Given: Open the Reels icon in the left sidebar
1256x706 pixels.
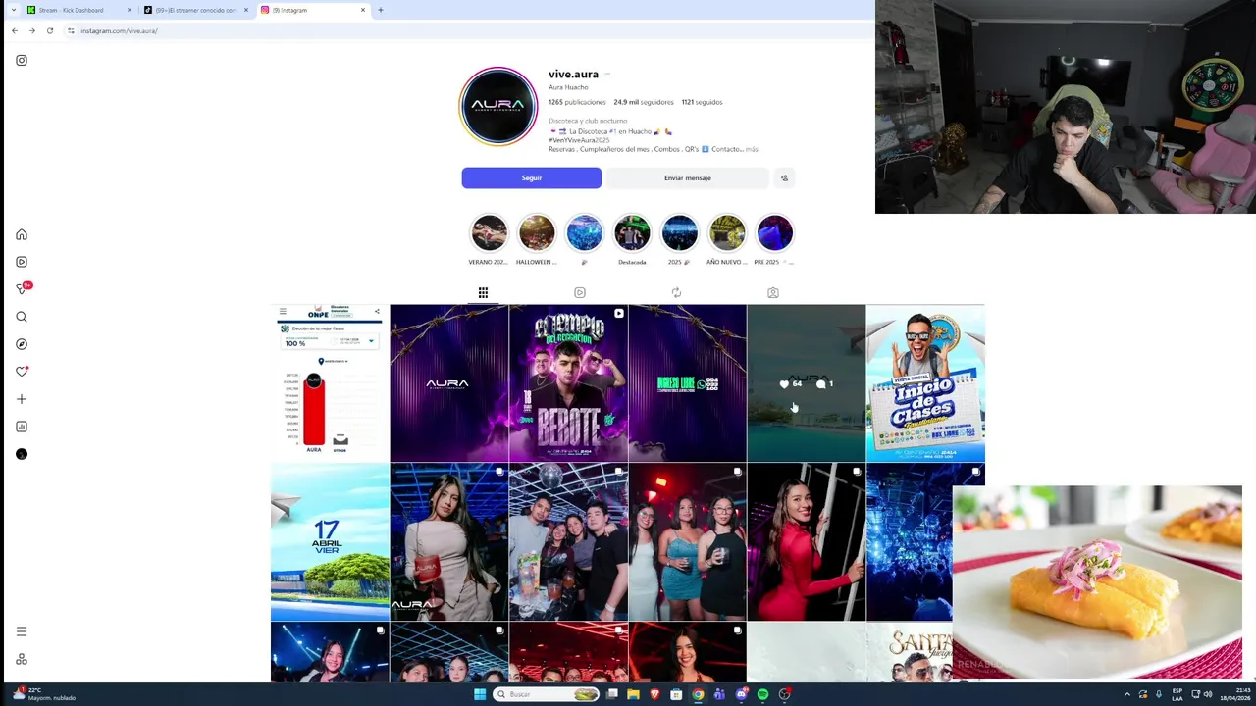Looking at the screenshot, I should 22,262.
